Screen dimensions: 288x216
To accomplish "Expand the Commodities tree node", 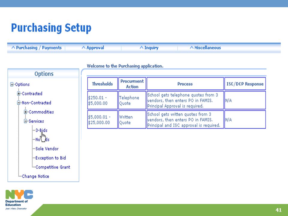I will 25,112.
